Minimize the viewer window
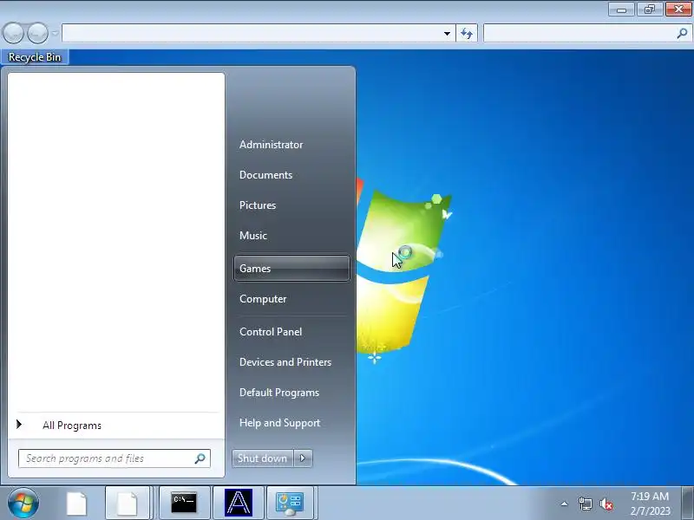694x520 pixels. (x=622, y=10)
